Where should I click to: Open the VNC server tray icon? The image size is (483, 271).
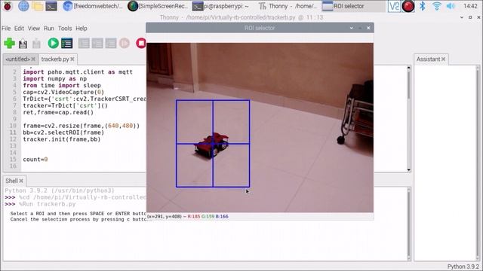[x=394, y=6]
